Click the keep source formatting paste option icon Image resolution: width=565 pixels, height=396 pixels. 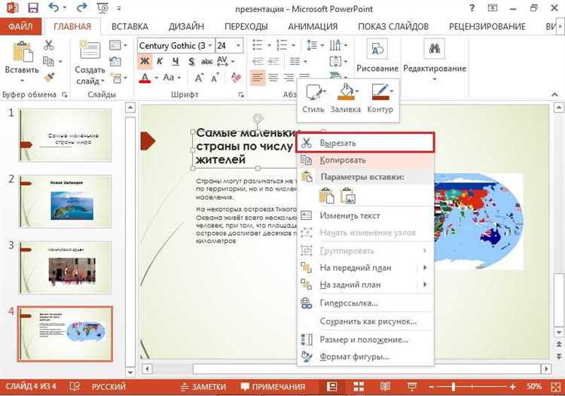[327, 196]
